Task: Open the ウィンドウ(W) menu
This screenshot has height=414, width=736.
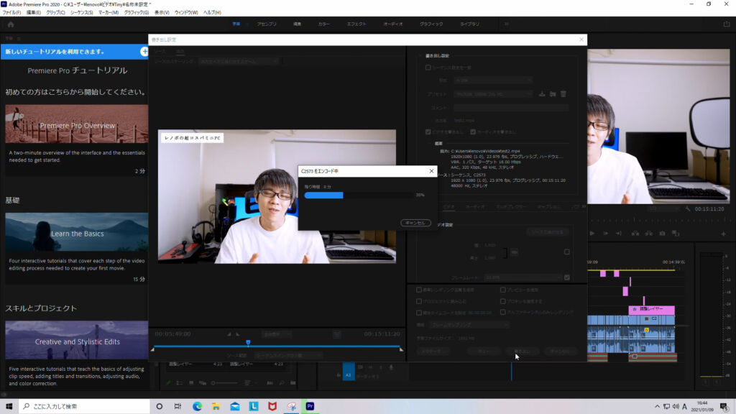Action: [x=186, y=13]
